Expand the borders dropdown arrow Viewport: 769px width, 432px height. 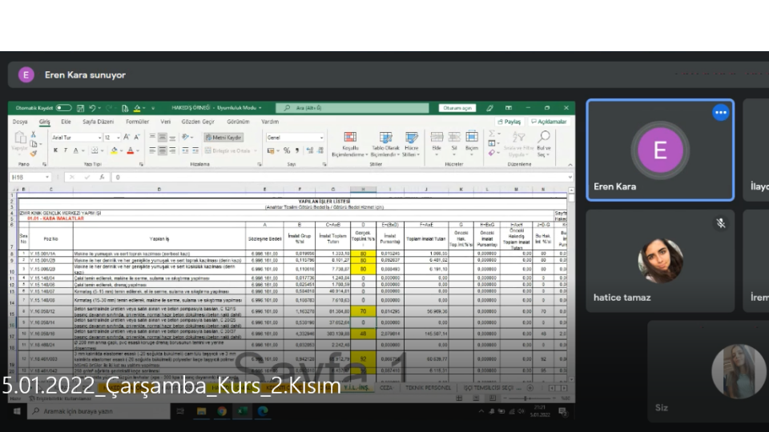pos(102,151)
